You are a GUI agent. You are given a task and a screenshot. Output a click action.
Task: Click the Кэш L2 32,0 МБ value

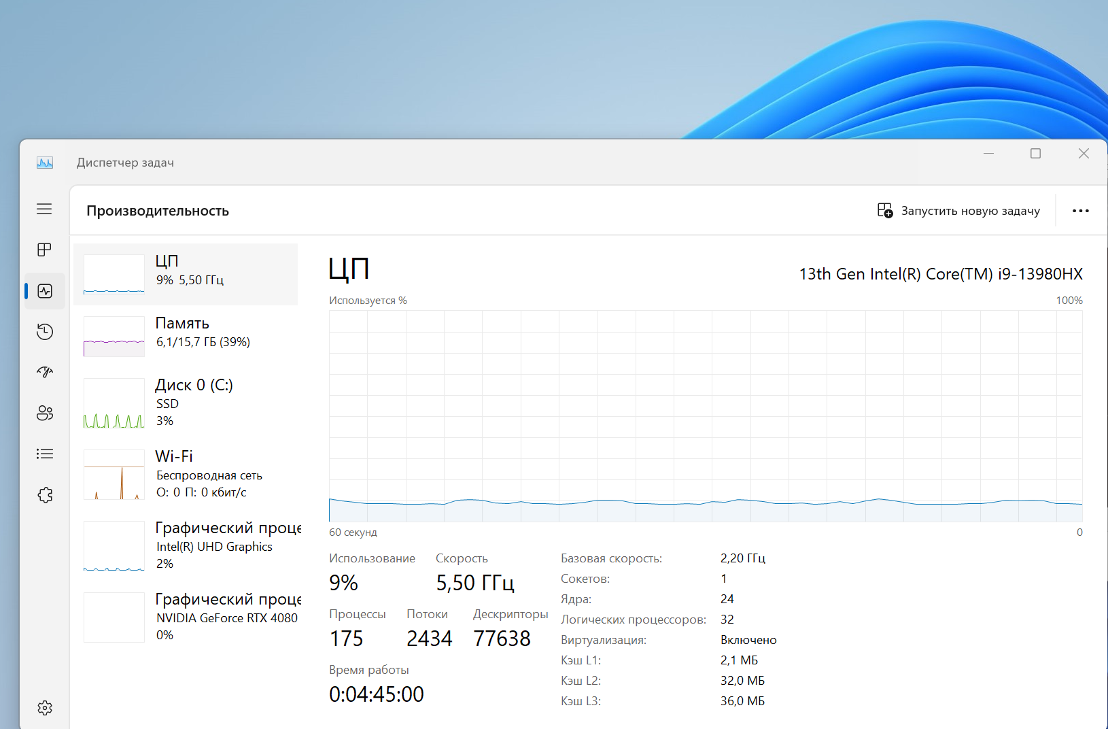point(743,681)
